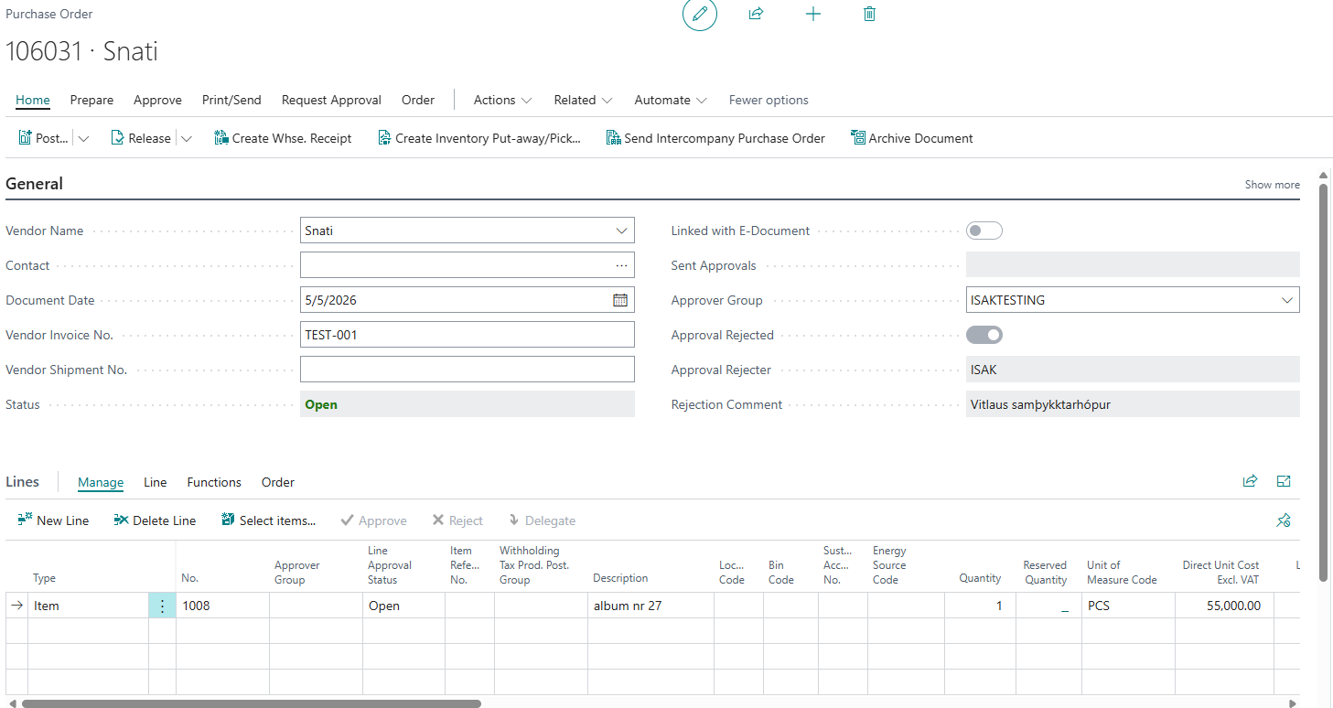The width and height of the screenshot is (1333, 708).
Task: Select Manage tab in Lines section
Action: coord(101,482)
